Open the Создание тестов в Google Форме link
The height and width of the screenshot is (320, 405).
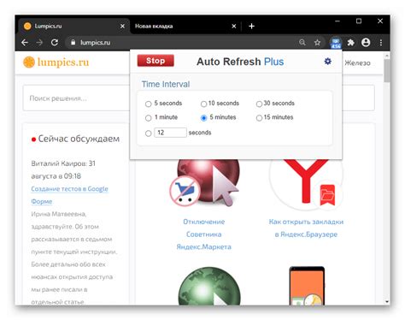[x=69, y=195]
